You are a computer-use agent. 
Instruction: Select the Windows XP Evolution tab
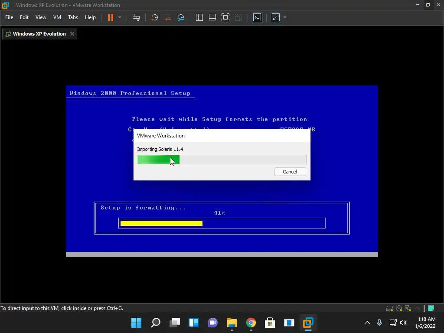[x=39, y=34]
